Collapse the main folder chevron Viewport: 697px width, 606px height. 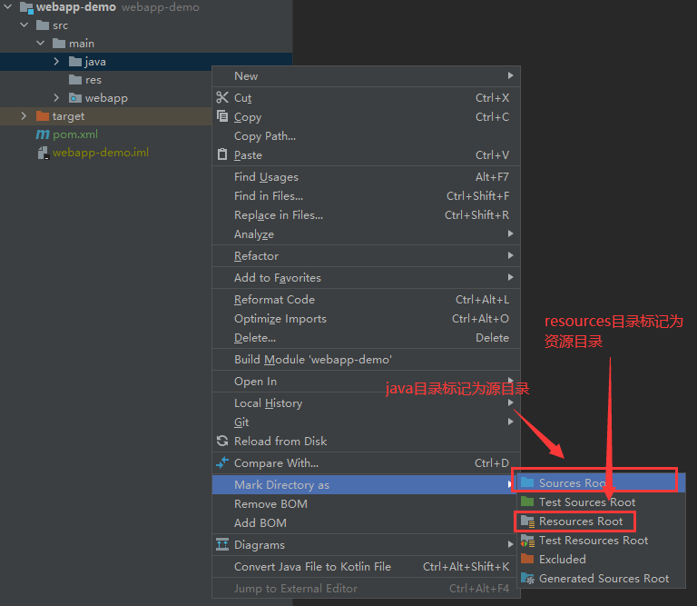click(x=41, y=44)
